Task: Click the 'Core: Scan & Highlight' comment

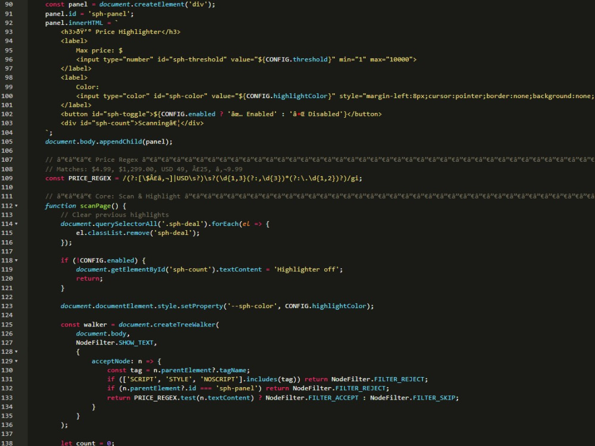Action: (138, 196)
